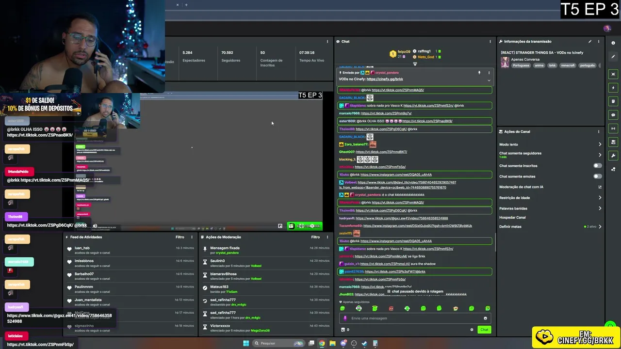Open the Chat panel kebab menu
The width and height of the screenshot is (621, 349).
coord(490,42)
